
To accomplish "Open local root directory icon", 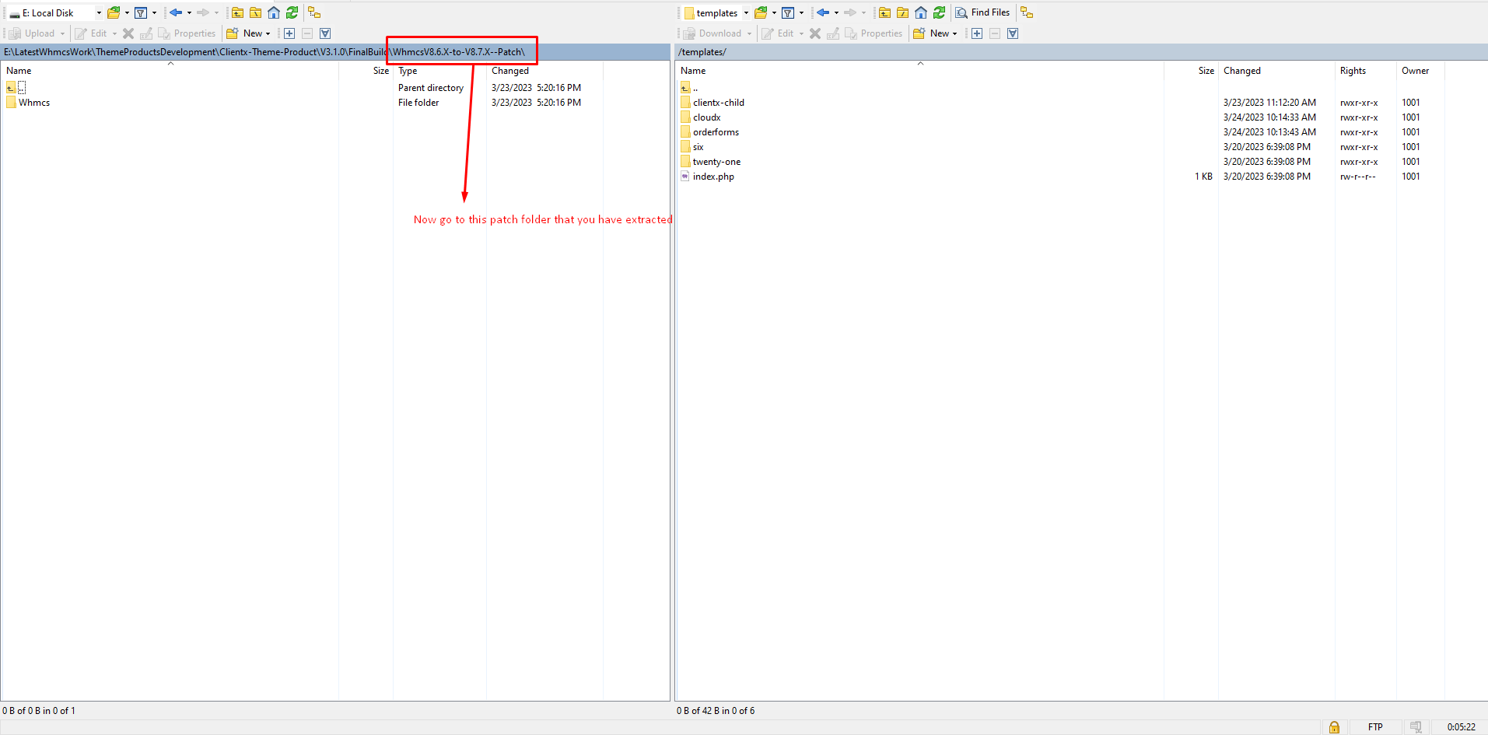I will point(255,12).
